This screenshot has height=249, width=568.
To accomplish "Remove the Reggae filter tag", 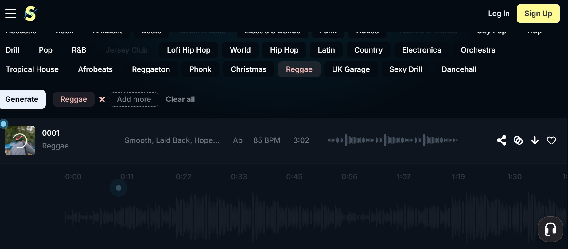I will (102, 99).
